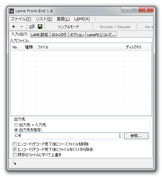
Task: Switch to the ID3v2タグ tab
Action: (59, 35)
